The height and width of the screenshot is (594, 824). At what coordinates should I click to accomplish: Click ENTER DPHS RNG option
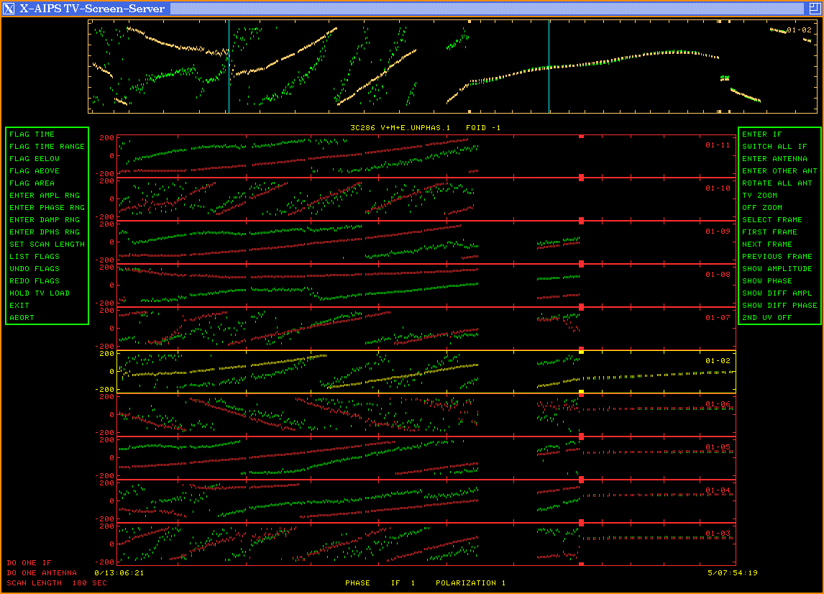pyautogui.click(x=44, y=232)
